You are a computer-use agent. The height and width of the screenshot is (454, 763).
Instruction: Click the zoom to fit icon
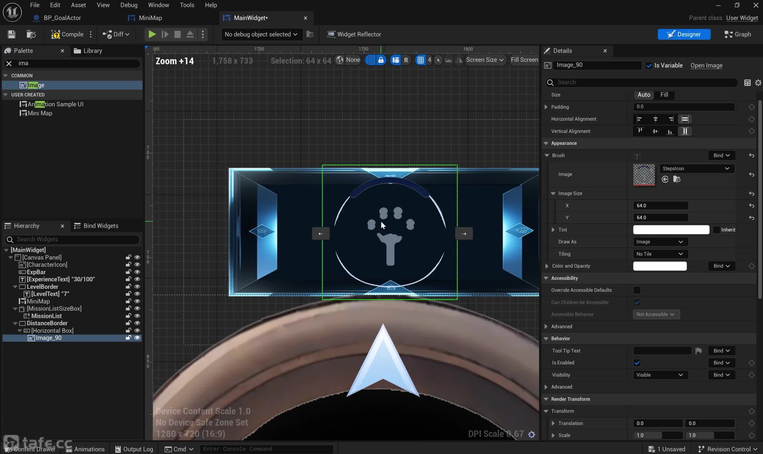(438, 60)
